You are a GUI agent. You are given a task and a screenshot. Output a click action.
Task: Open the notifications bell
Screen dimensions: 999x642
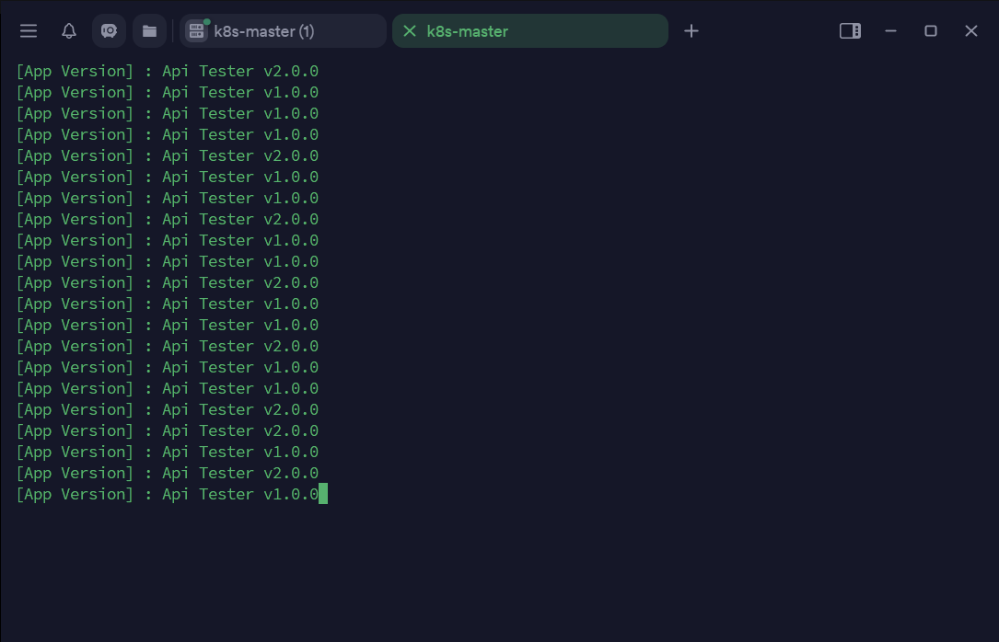tap(69, 31)
